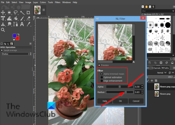Screen dimensions: 175x125
Task: Click the flower image tab thumbnail
Action: (37, 10)
